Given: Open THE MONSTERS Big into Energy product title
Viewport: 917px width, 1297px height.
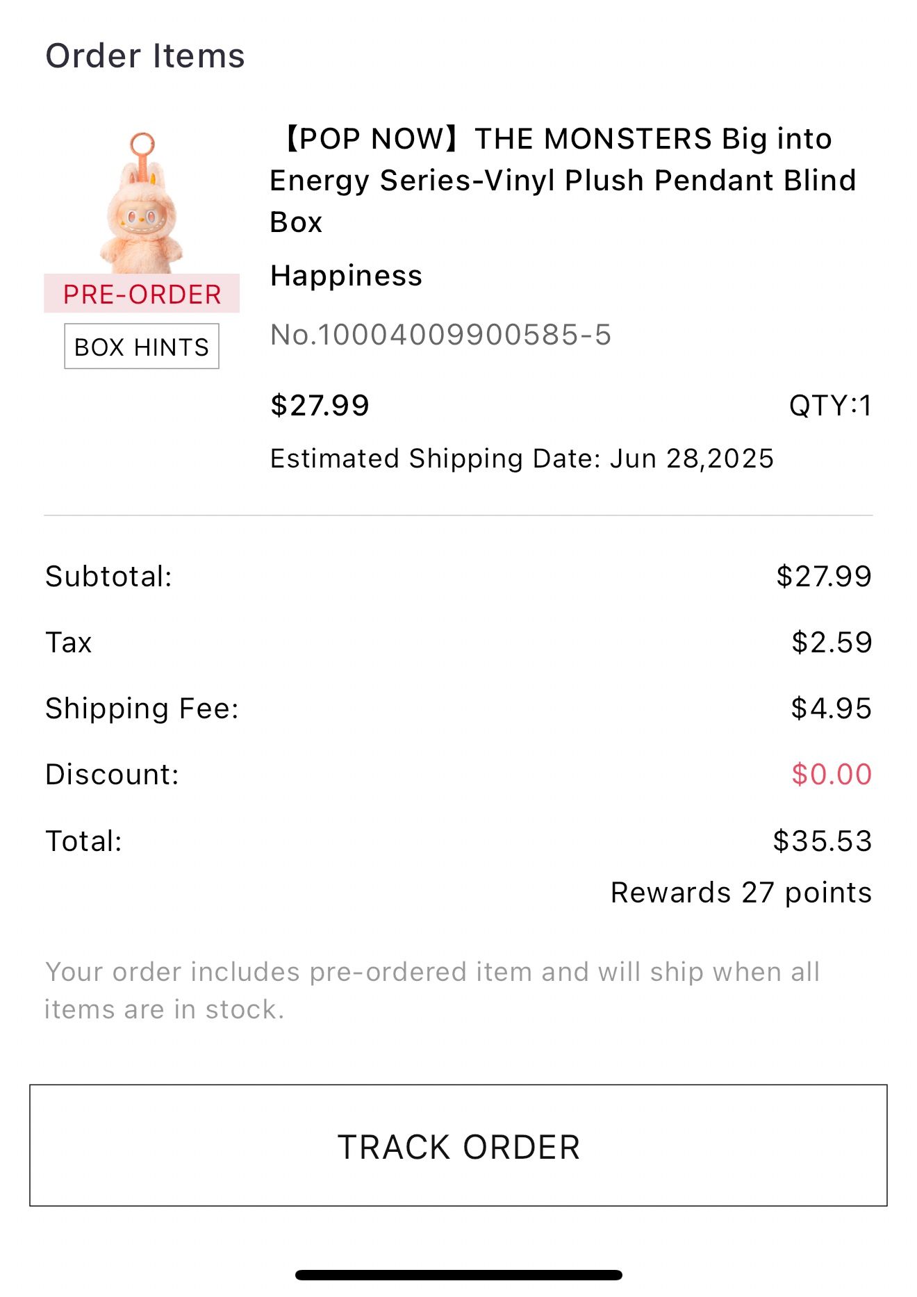Looking at the screenshot, I should (x=563, y=180).
